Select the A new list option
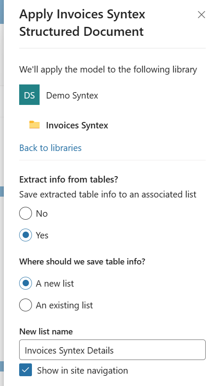 pyautogui.click(x=26, y=283)
